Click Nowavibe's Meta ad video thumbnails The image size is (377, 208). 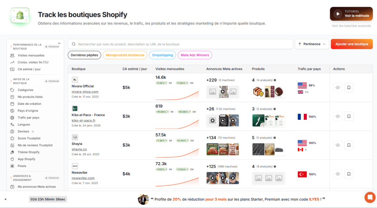[223, 178]
